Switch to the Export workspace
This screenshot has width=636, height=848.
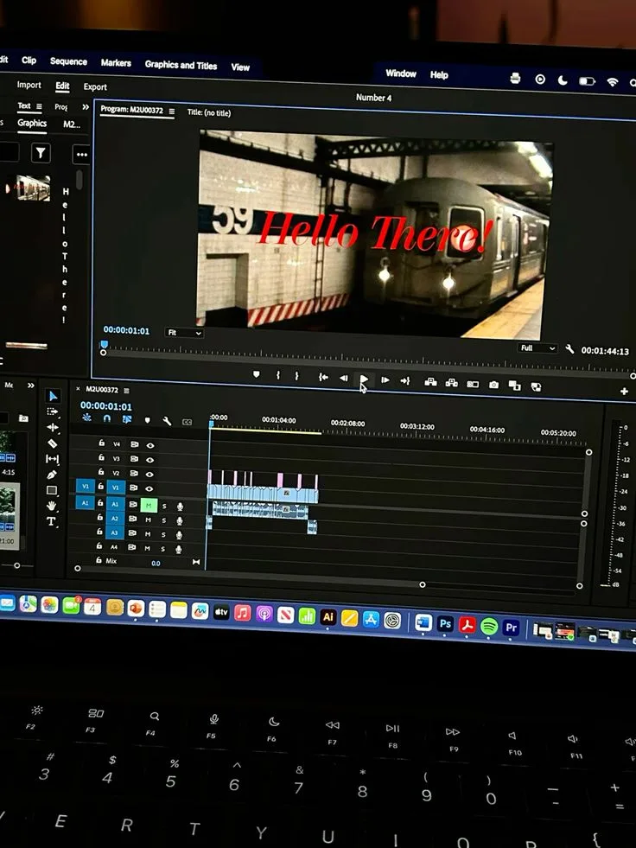point(95,86)
